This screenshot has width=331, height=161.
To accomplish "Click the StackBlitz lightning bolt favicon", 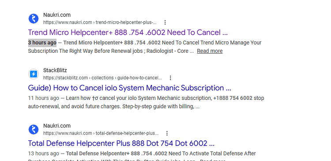I will [x=34, y=74].
